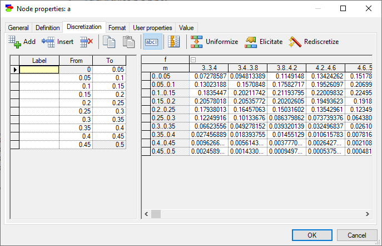Close the Node properties dialog

369,8
